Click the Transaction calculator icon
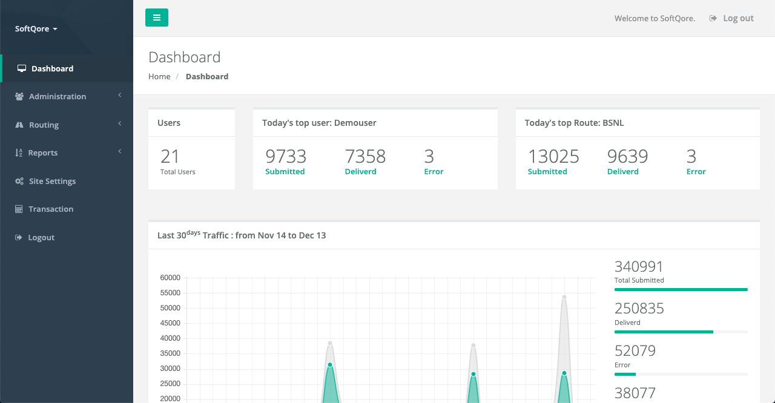The width and height of the screenshot is (775, 403). coord(19,209)
